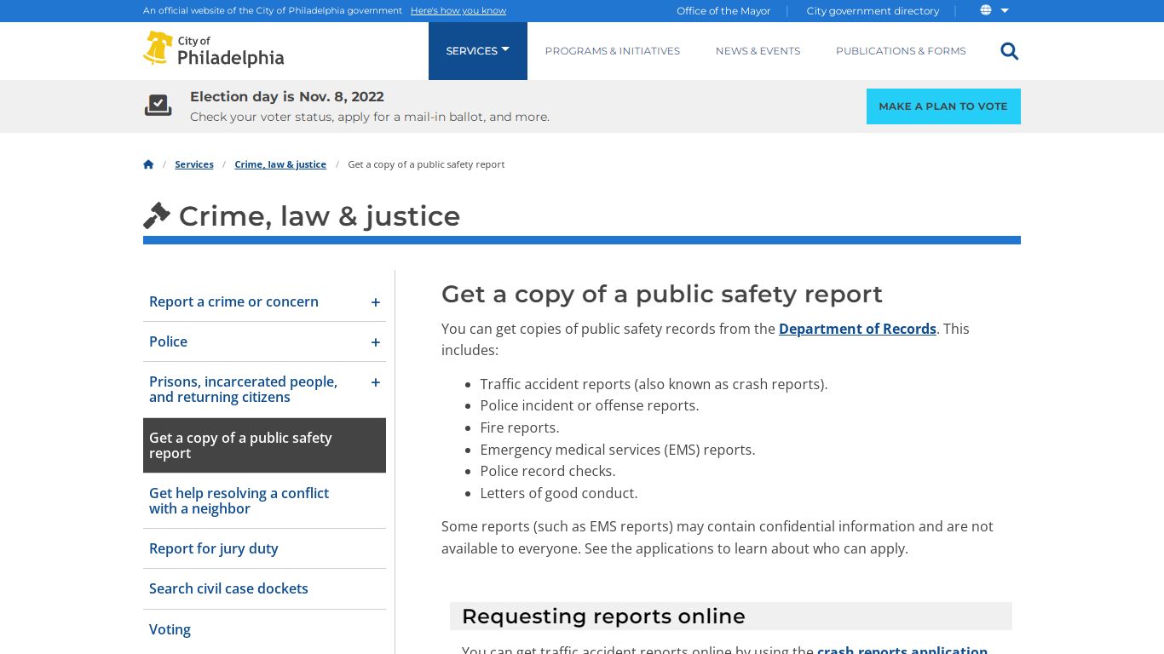Expand Prisons, incarcerated people section plus icon
This screenshot has width=1164, height=654.
point(376,382)
